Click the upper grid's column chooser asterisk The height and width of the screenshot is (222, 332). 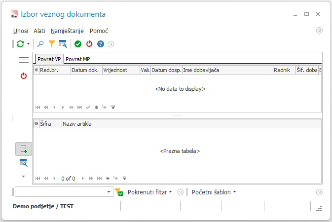coord(37,70)
